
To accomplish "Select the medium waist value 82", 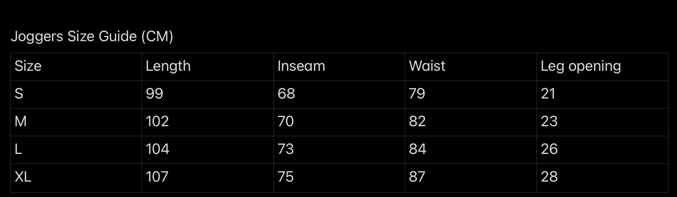I will coord(417,122).
